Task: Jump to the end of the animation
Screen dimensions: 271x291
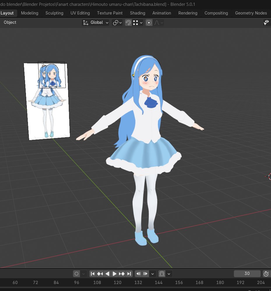Action: pos(129,274)
